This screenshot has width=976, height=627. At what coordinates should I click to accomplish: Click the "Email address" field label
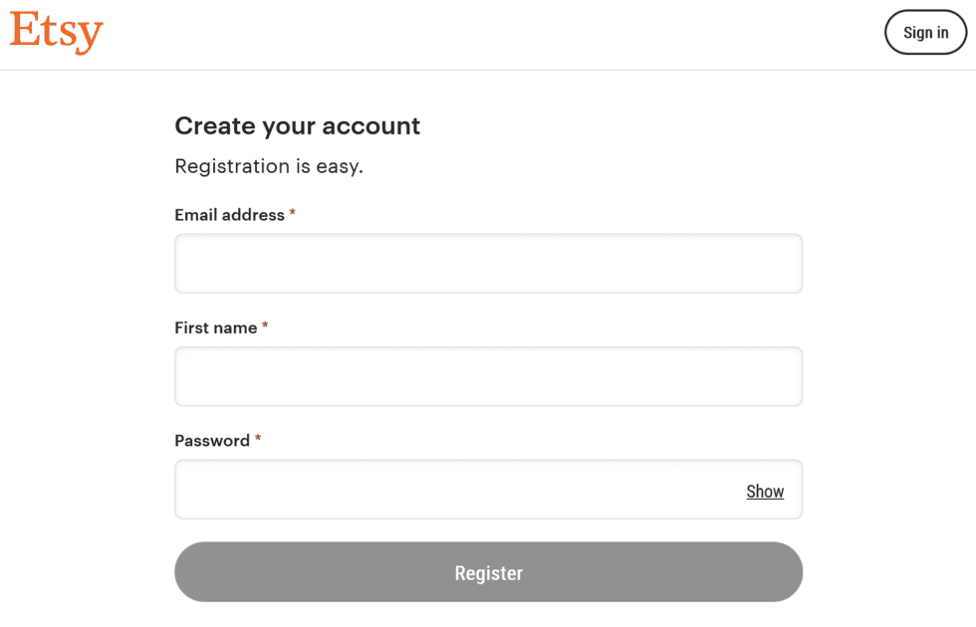(229, 215)
